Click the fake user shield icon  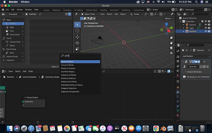coord(201,67)
